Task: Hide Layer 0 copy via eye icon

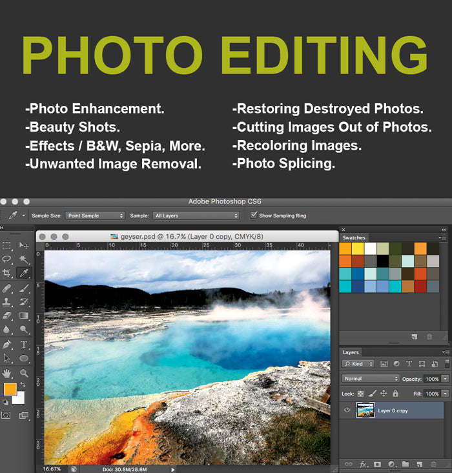Action: coord(347,410)
